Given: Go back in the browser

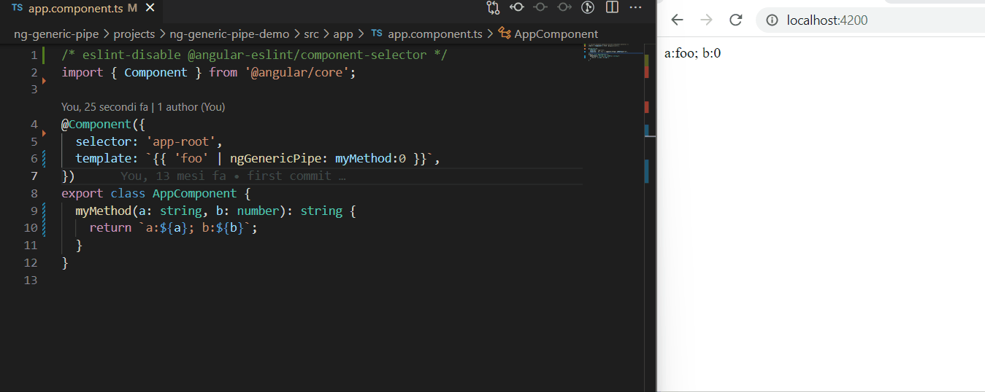Looking at the screenshot, I should [678, 20].
